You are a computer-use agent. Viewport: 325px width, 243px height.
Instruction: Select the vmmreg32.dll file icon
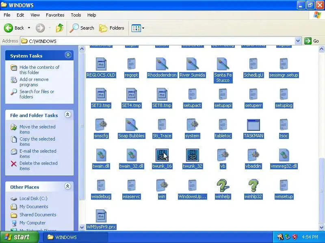284,155
